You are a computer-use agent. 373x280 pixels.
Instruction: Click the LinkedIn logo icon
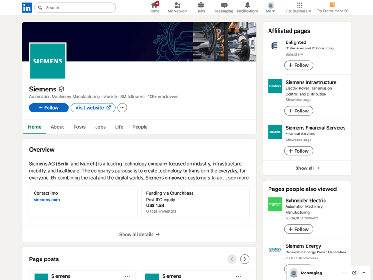point(27,7)
